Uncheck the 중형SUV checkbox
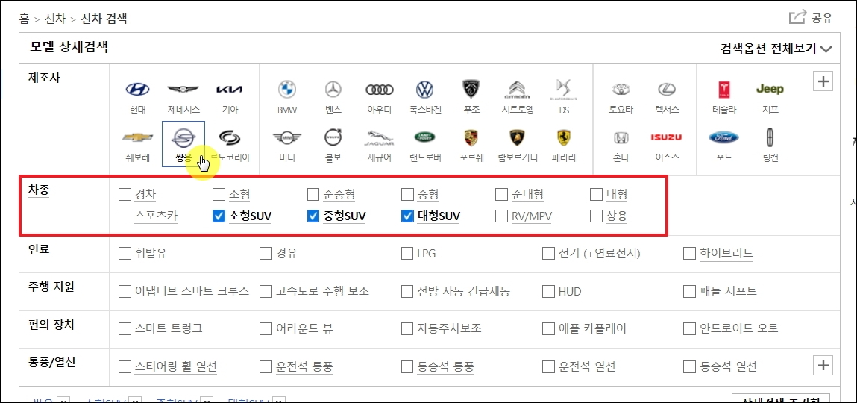 point(313,216)
